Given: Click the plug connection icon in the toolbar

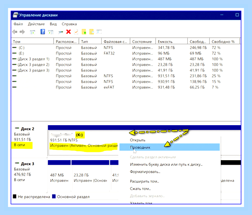Looking at the screenshot, I should tap(61, 32).
